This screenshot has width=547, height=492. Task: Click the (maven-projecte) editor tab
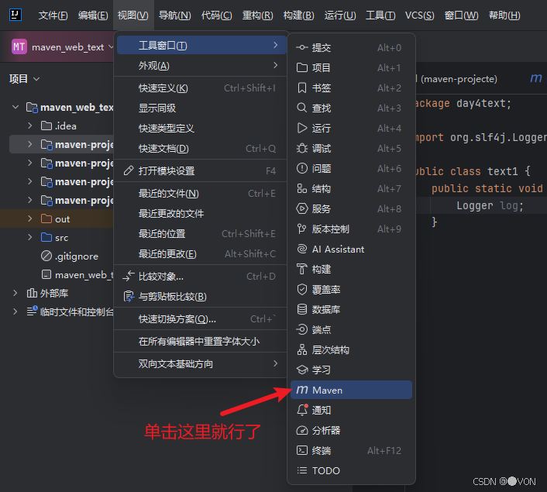pyautogui.click(x=457, y=79)
